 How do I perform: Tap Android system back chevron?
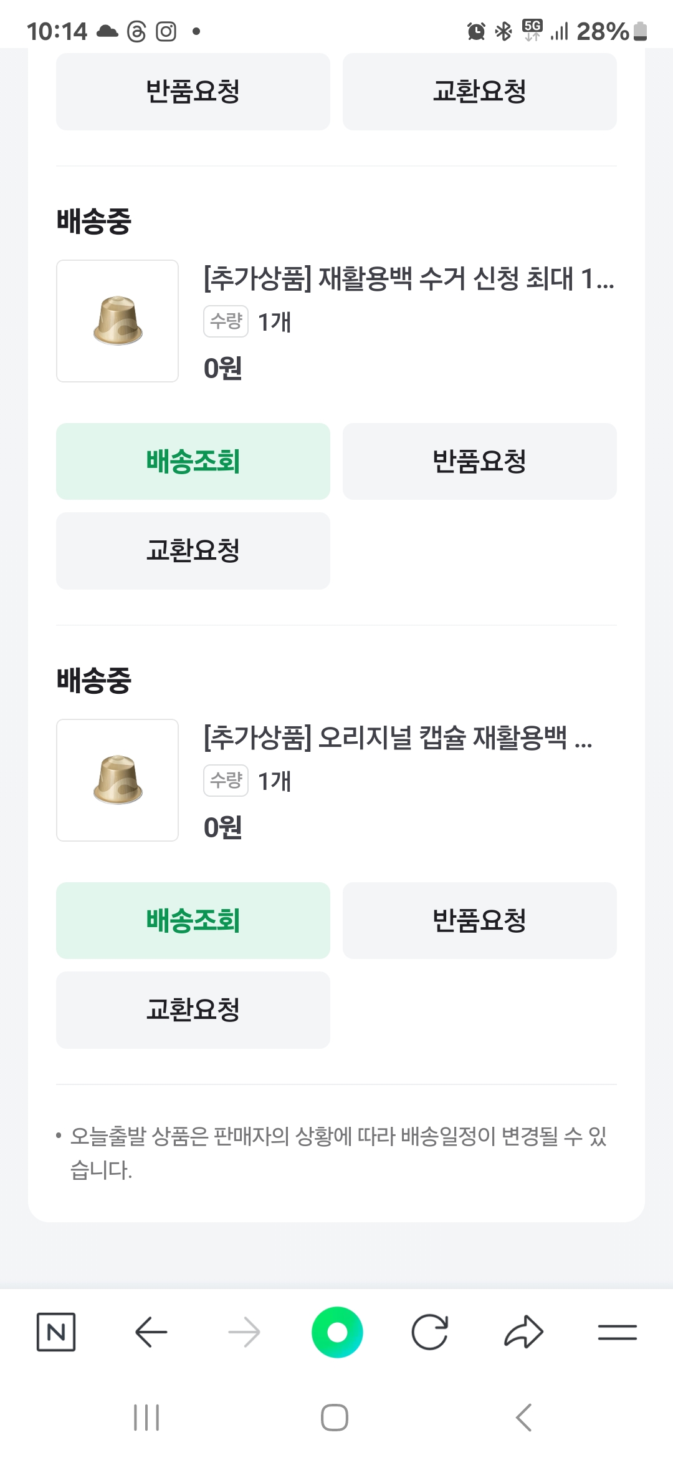click(524, 1418)
